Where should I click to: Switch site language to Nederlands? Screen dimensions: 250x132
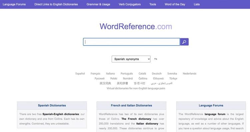tap(189, 73)
